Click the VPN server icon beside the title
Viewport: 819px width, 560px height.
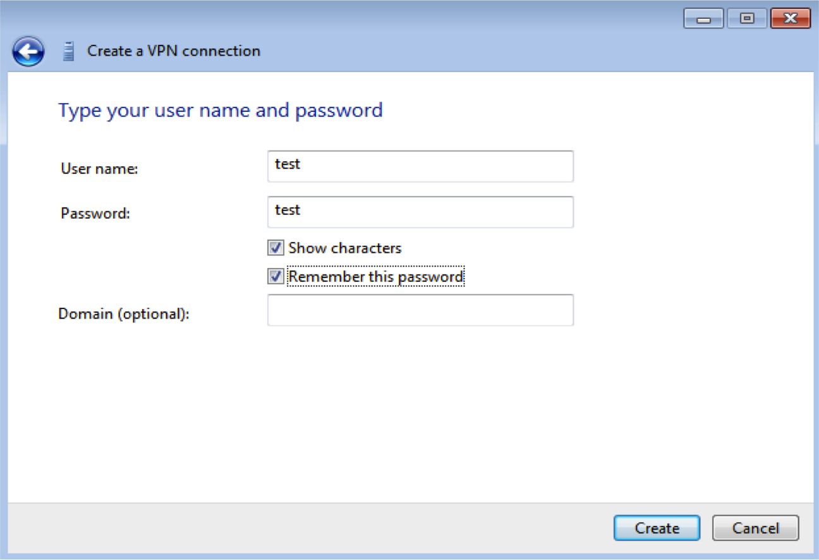pos(69,51)
